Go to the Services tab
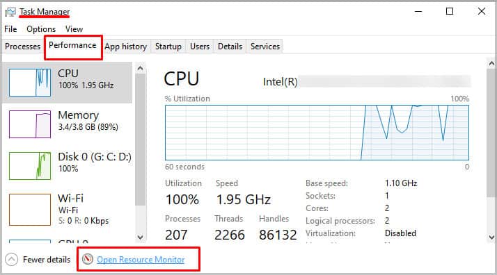The width and height of the screenshot is (497, 275). [x=265, y=47]
